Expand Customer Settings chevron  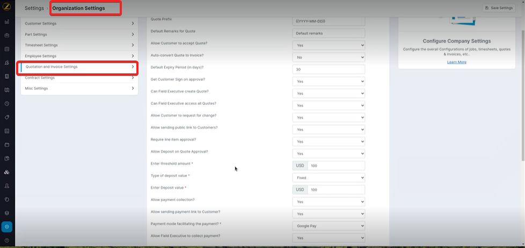pyautogui.click(x=133, y=24)
